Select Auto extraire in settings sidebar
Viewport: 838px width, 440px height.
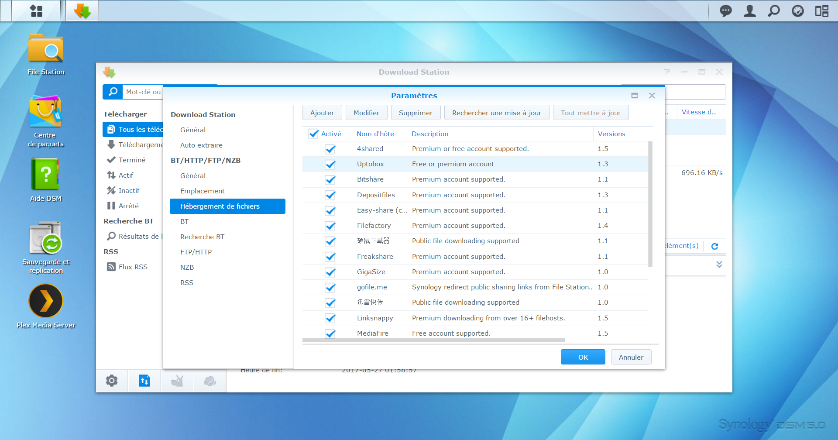pyautogui.click(x=201, y=145)
